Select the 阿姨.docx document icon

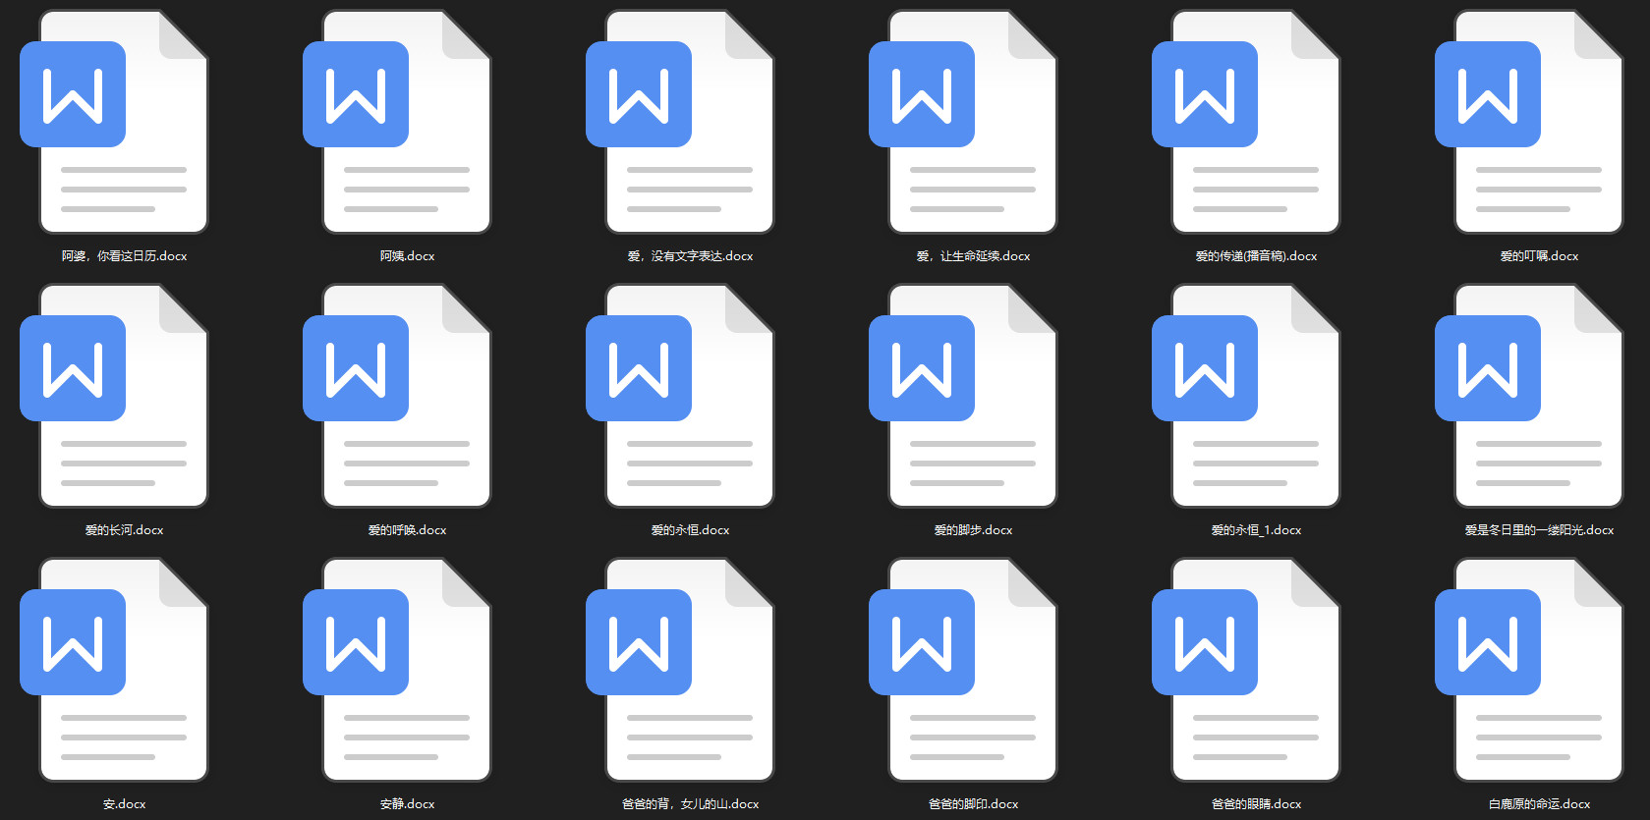click(x=397, y=122)
